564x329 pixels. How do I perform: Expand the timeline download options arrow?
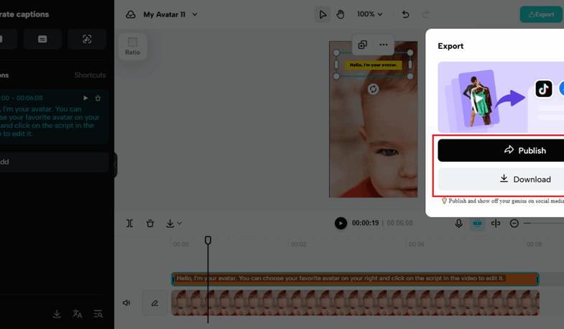pyautogui.click(x=180, y=223)
